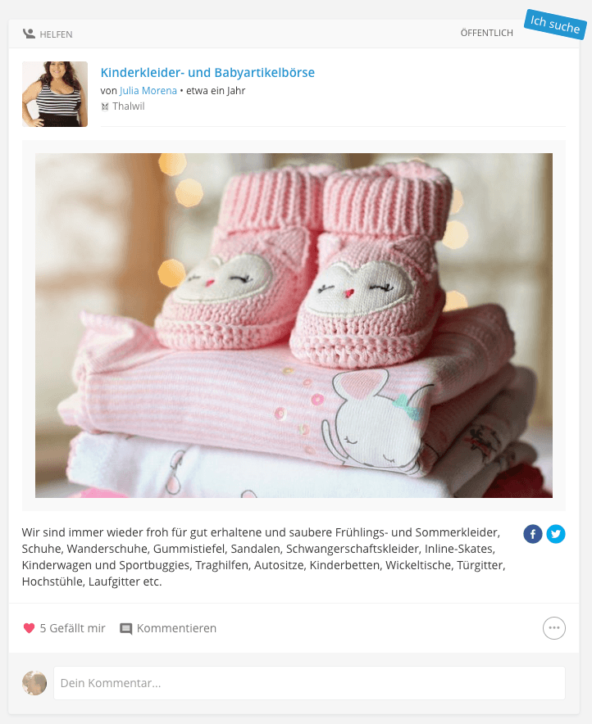Click the ÖFFENTLICH visibility label

[486, 33]
